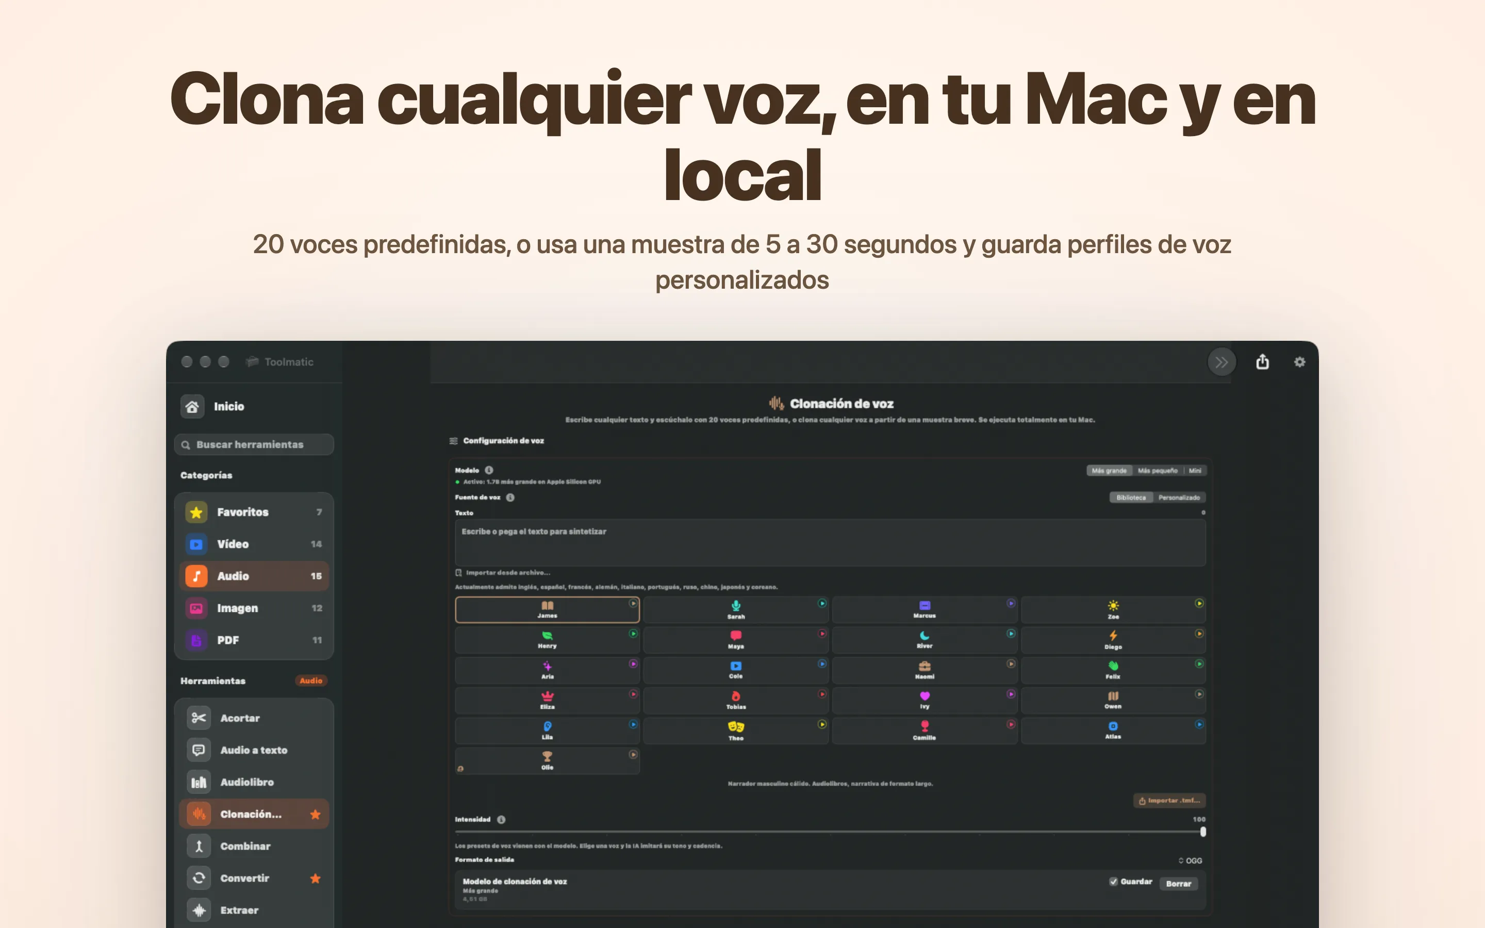Click Importar desde archivo link
The width and height of the screenshot is (1485, 928).
[x=503, y=573]
